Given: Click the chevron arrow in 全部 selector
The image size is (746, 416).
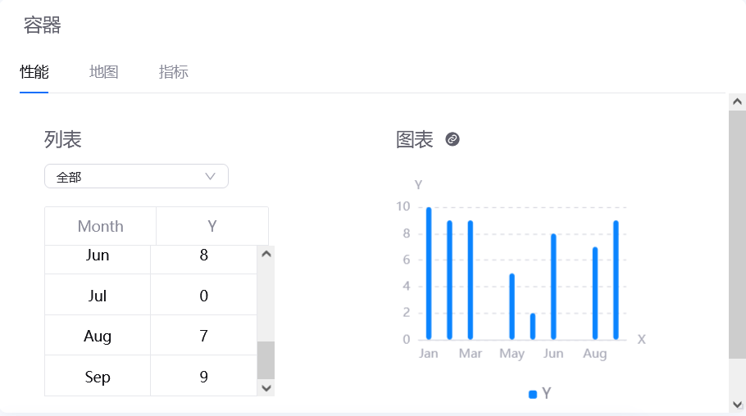Looking at the screenshot, I should [210, 176].
